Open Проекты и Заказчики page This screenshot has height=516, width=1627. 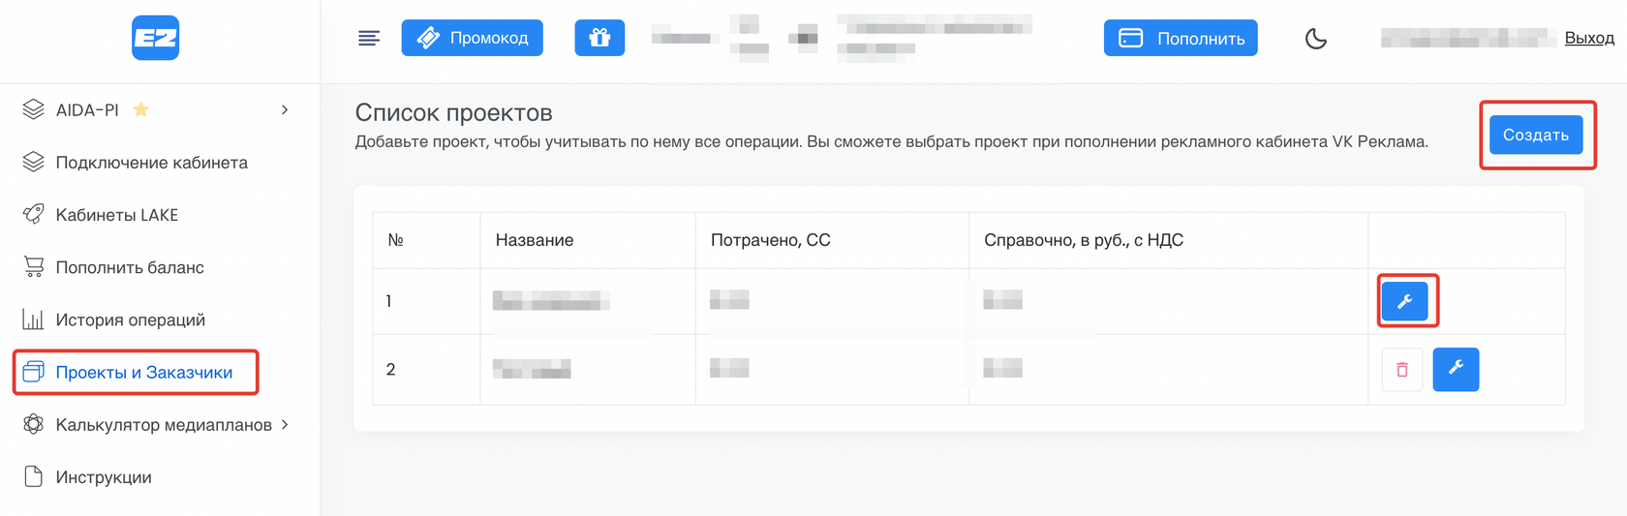[x=143, y=373]
